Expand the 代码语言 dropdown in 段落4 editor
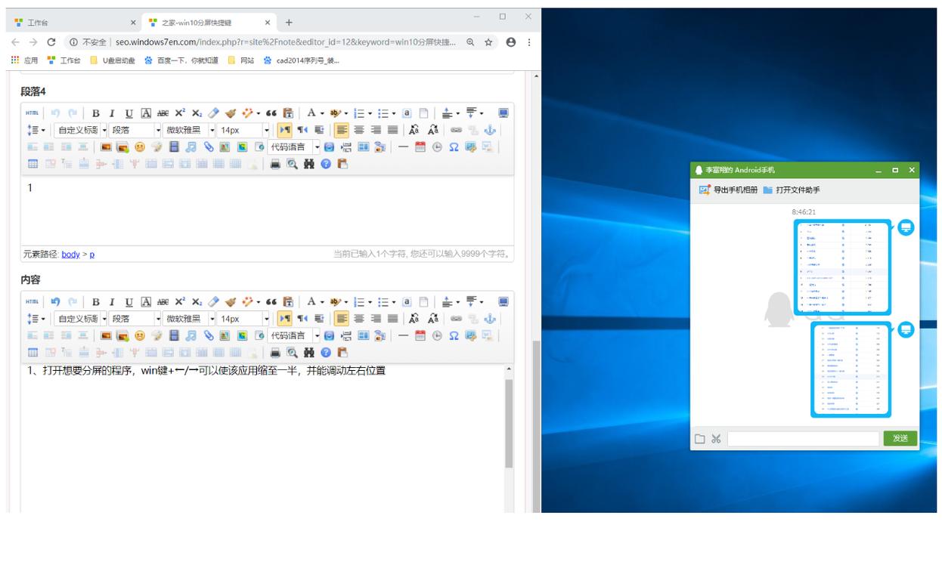 click(295, 147)
